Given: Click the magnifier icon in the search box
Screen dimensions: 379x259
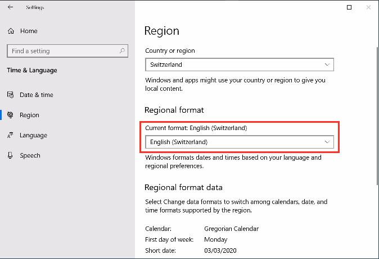Looking at the screenshot, I should click(x=123, y=51).
